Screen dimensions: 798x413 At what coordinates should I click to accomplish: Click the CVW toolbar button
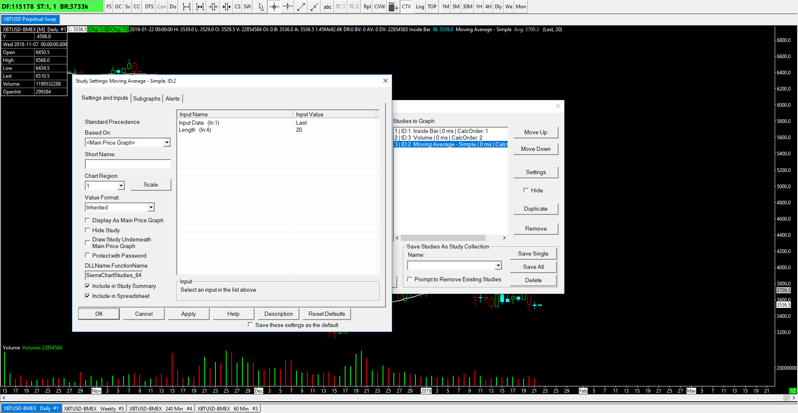(380, 7)
